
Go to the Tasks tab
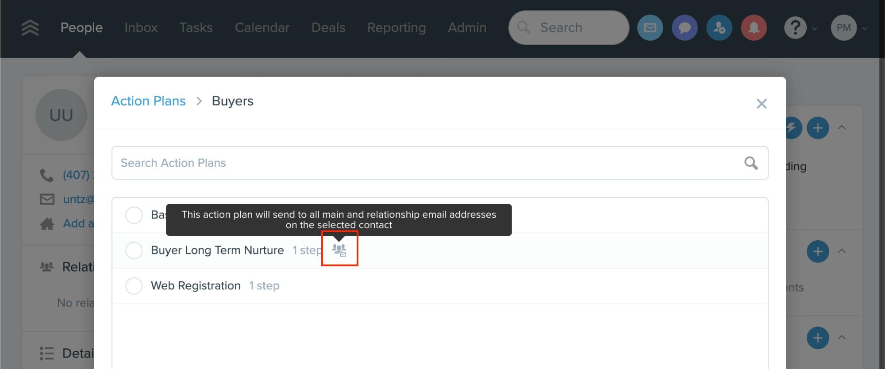[x=196, y=27]
